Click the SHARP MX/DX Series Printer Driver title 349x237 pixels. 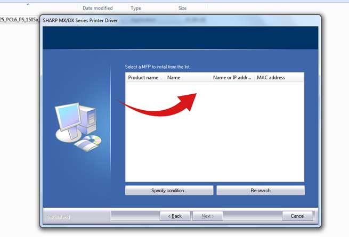tap(80, 20)
